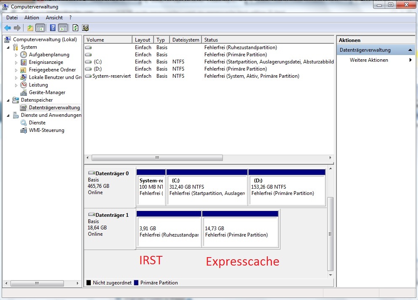Sort by the Dateisystem column header
This screenshot has width=418, height=300.
click(185, 39)
